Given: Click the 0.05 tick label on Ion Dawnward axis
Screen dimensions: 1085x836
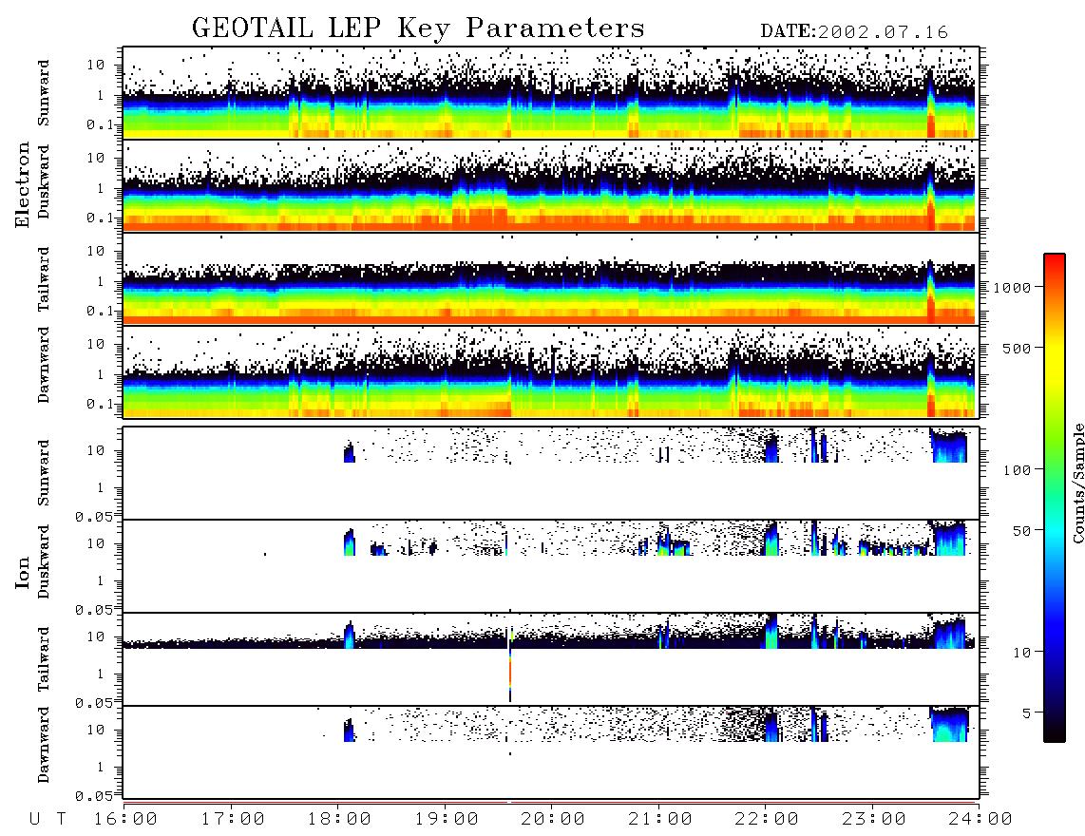Looking at the screenshot, I should 94,796.
